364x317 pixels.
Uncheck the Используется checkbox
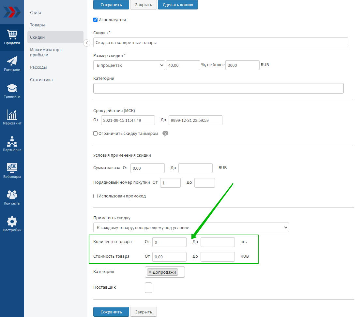[x=96, y=20]
